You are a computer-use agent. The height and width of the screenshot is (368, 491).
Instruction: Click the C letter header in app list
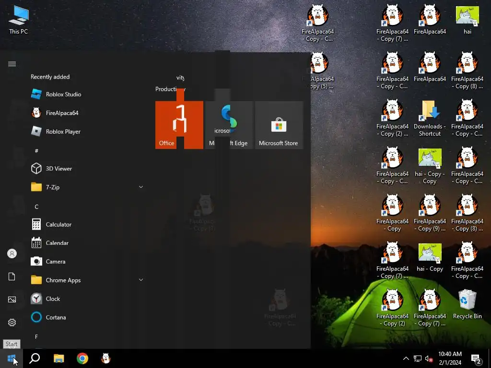(36, 207)
